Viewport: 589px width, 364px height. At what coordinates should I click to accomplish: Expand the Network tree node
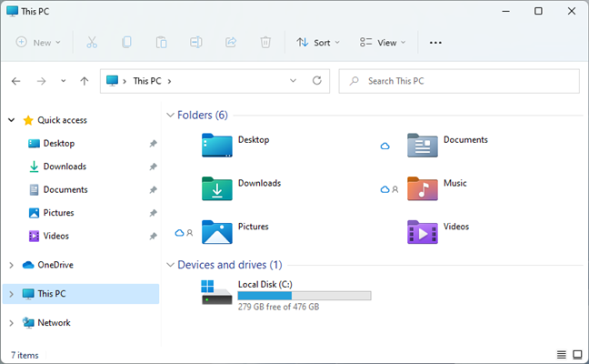(11, 323)
